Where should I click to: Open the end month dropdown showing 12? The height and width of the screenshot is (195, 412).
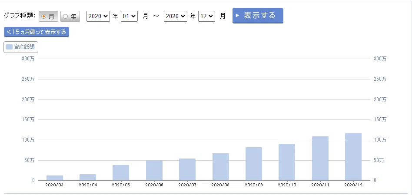click(206, 16)
